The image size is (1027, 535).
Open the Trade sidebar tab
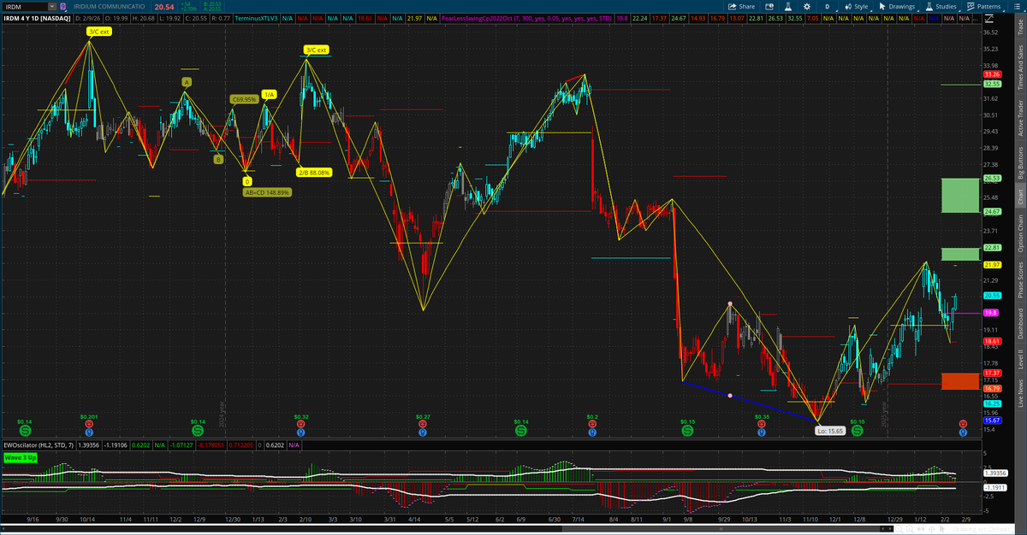(1019, 27)
